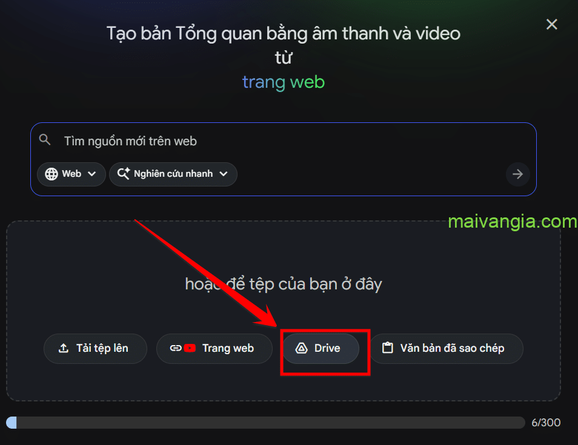The height and width of the screenshot is (445, 578).
Task: Choose the Tải tệp lên button
Action: coord(95,349)
